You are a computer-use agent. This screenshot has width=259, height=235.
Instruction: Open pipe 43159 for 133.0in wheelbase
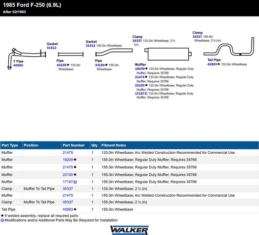(x=61, y=65)
